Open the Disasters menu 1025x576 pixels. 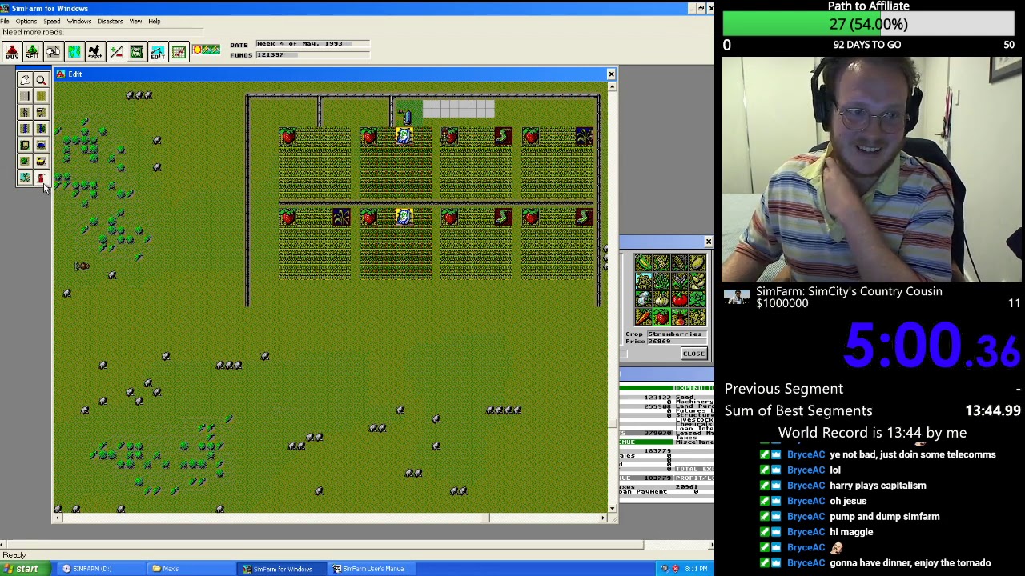click(111, 22)
